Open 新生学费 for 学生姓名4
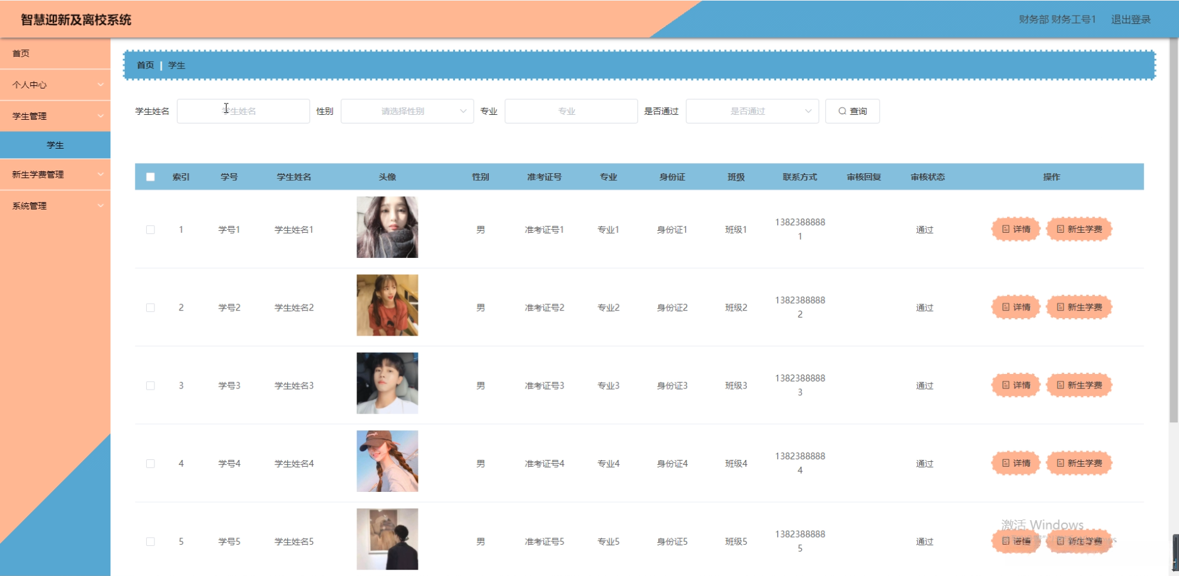The height and width of the screenshot is (576, 1179). point(1079,463)
